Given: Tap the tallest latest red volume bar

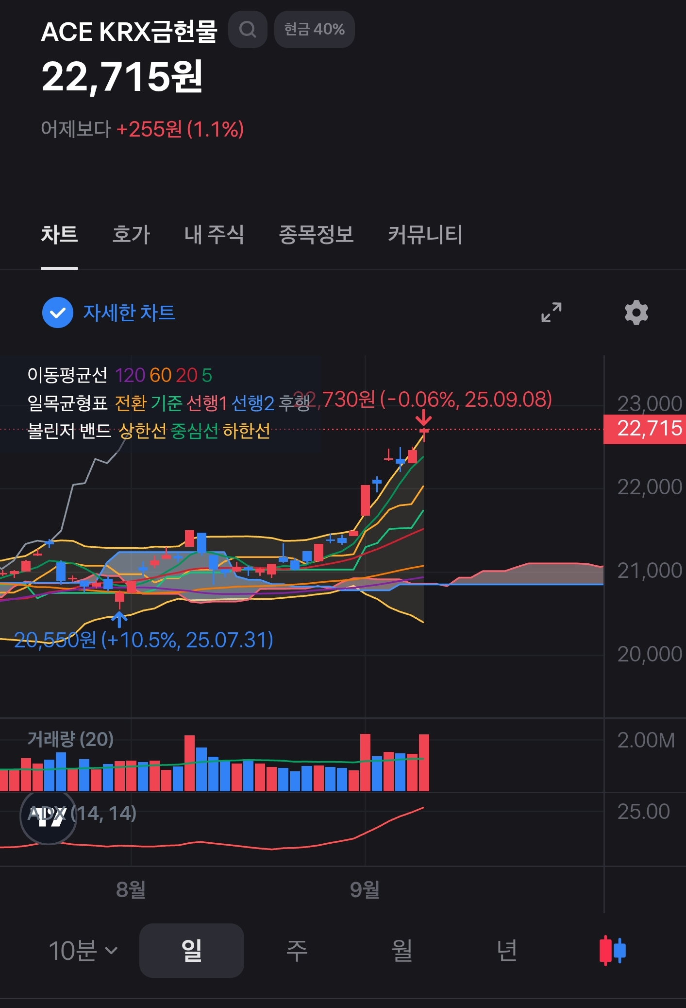Looking at the screenshot, I should click(x=424, y=763).
